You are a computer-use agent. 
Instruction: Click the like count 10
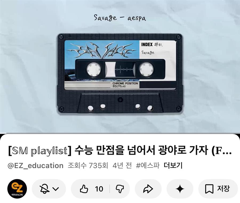pos(99,189)
